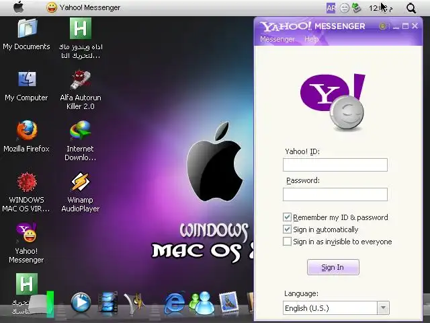Close the Yahoo Messenger window
The image size is (430, 323).
[x=415, y=26]
